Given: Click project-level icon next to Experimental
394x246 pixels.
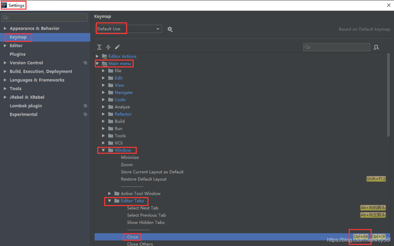Looking at the screenshot, I should pyautogui.click(x=85, y=114).
